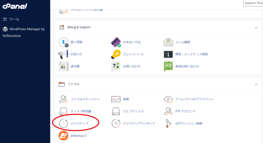The height and width of the screenshot is (143, 263).
Task: Click the ディスク使用量 link
Action: tap(81, 111)
